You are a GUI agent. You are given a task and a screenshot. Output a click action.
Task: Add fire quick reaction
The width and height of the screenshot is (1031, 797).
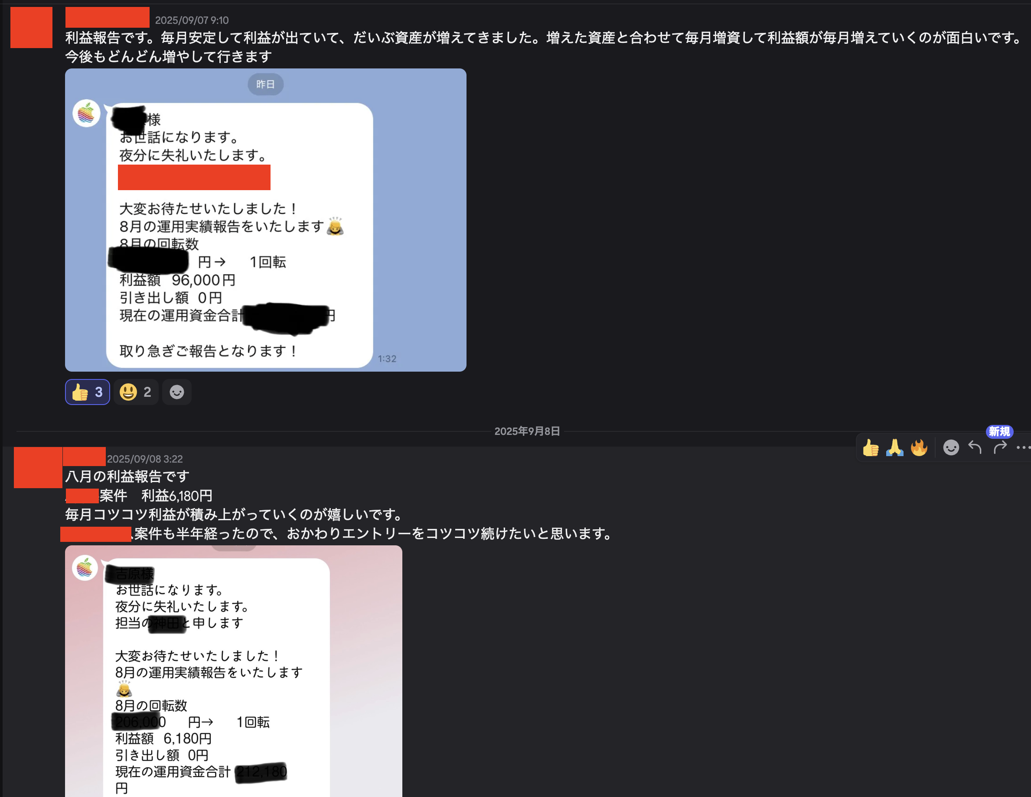point(919,447)
